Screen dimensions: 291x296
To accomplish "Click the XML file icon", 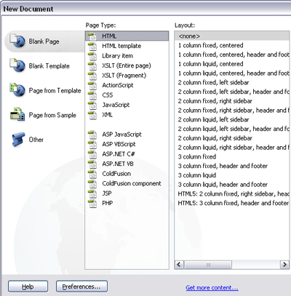I will tap(92, 115).
